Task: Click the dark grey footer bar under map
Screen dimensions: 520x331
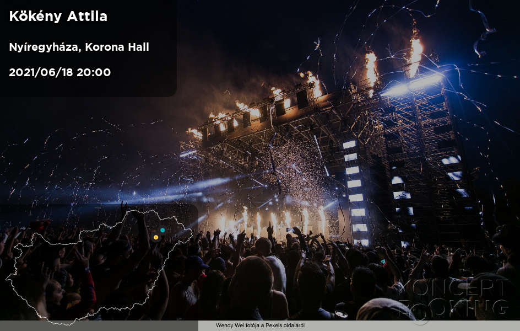Action: [x=99, y=325]
